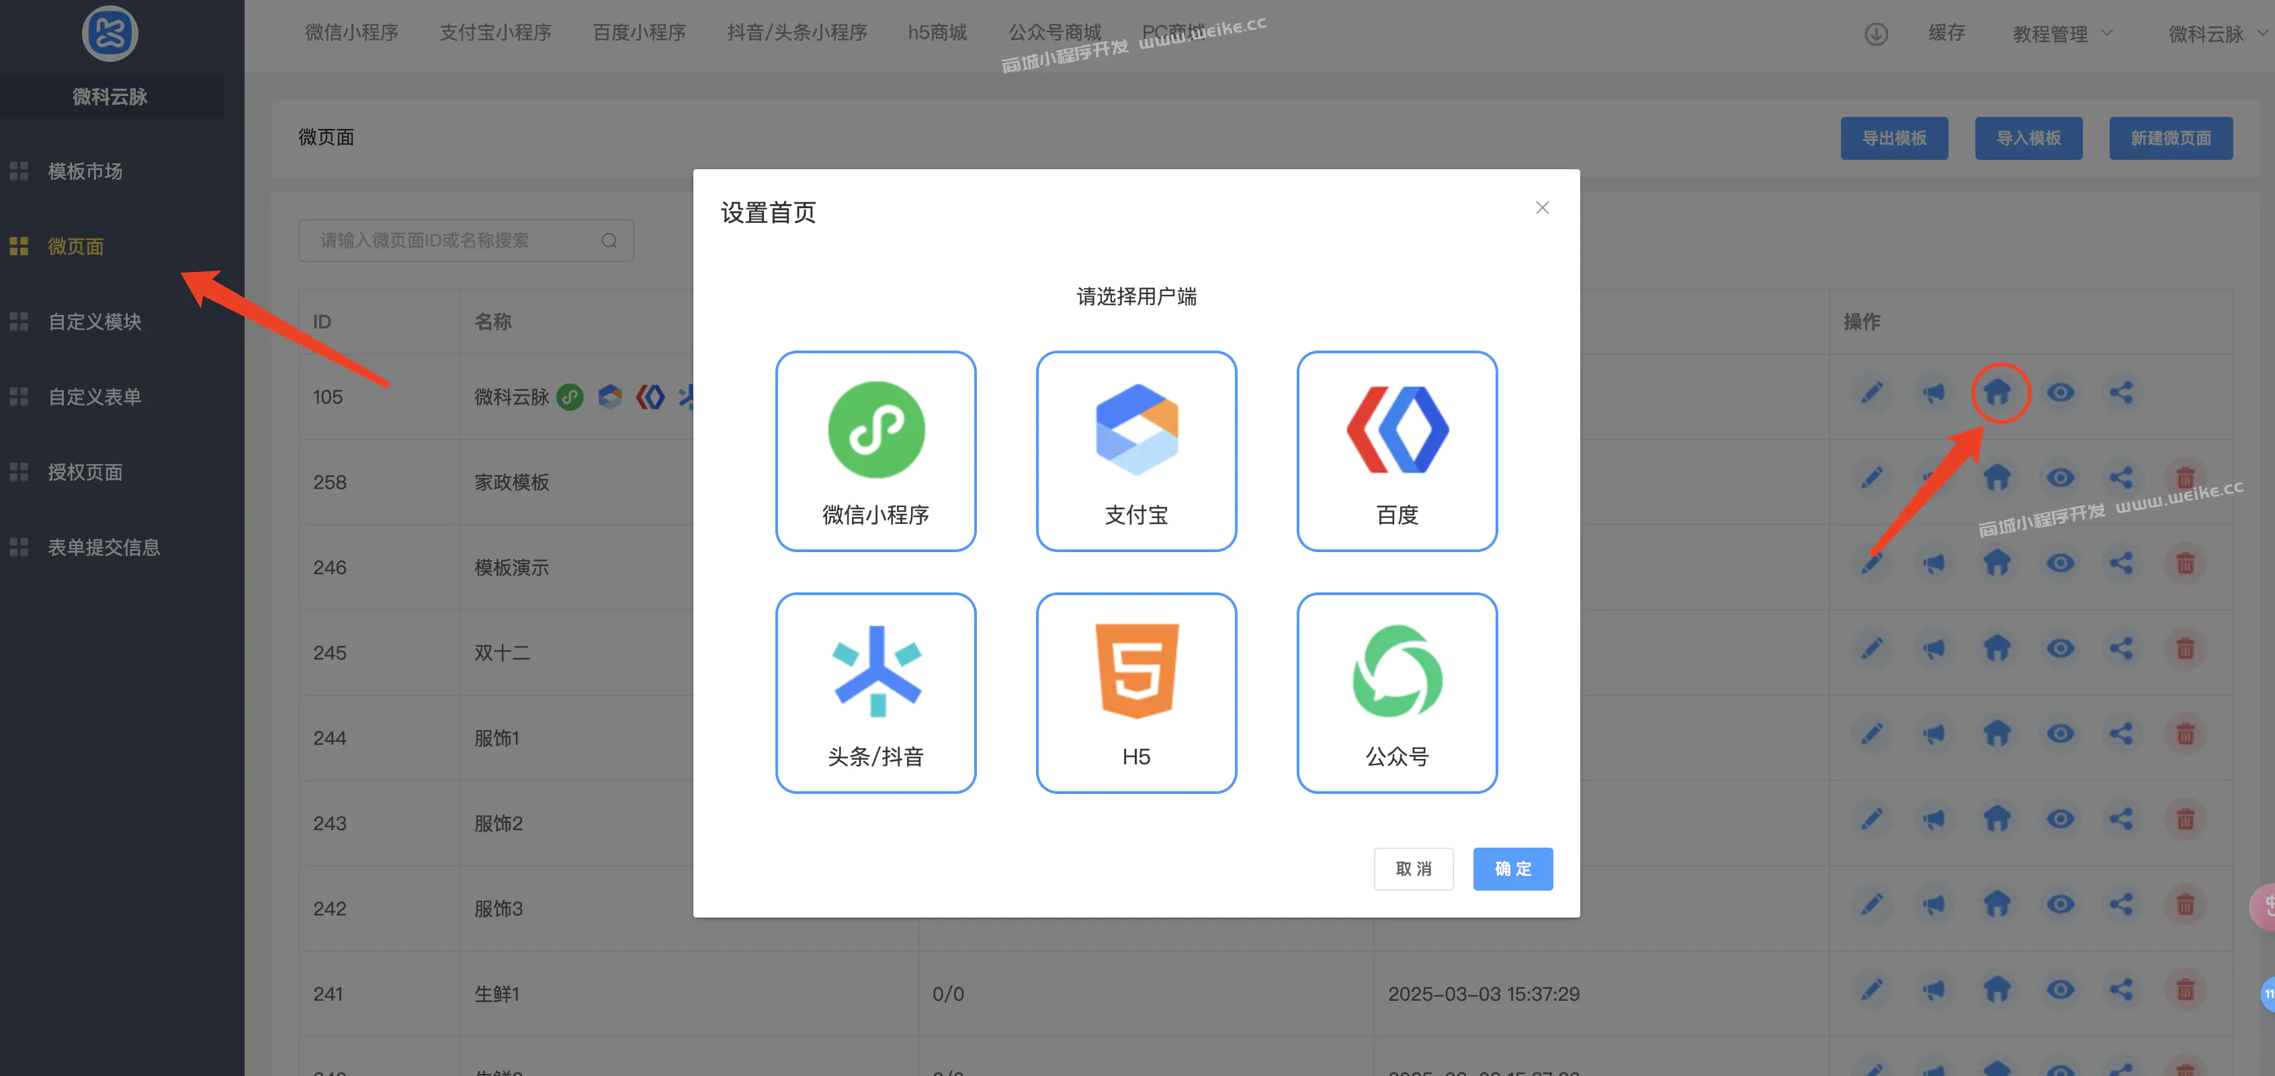Open the 抖音/头条小程序 top tab
Viewport: 2275px width, 1076px height.
pyautogui.click(x=797, y=33)
